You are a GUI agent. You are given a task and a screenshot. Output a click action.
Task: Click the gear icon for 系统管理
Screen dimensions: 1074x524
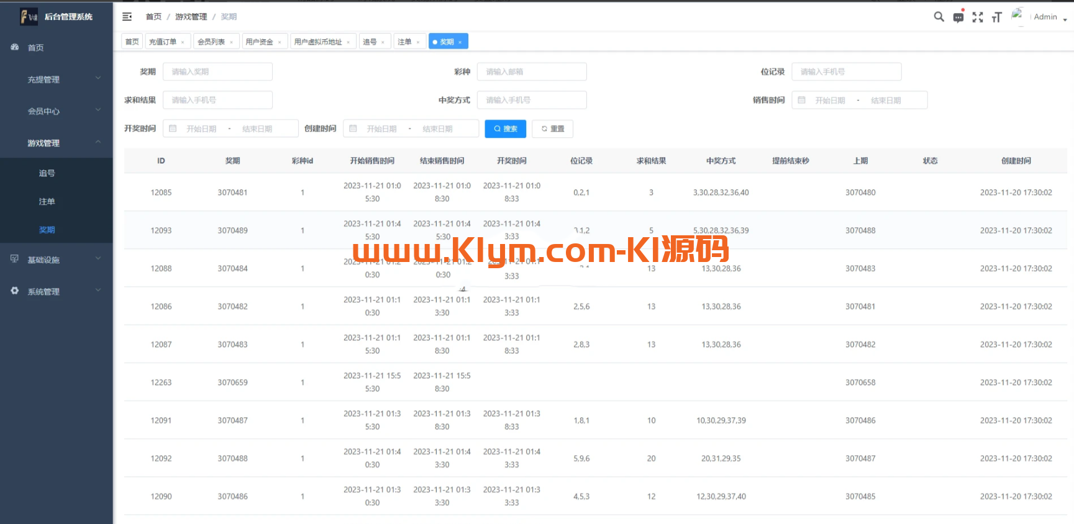pyautogui.click(x=15, y=291)
